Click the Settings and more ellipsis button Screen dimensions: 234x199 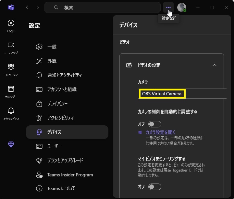click(x=168, y=7)
